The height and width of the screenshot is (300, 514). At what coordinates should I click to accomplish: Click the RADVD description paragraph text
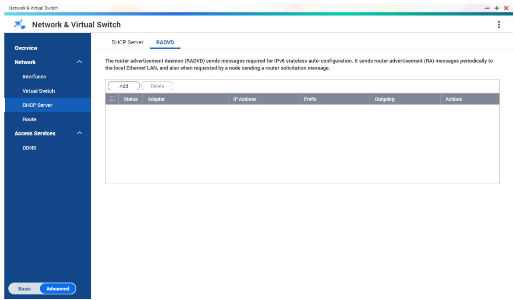[299, 65]
